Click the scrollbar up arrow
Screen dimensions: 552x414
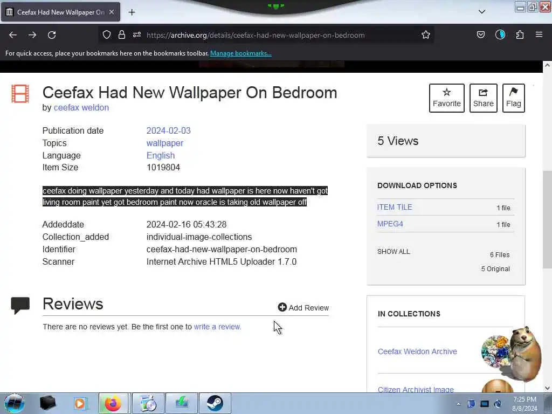click(547, 65)
